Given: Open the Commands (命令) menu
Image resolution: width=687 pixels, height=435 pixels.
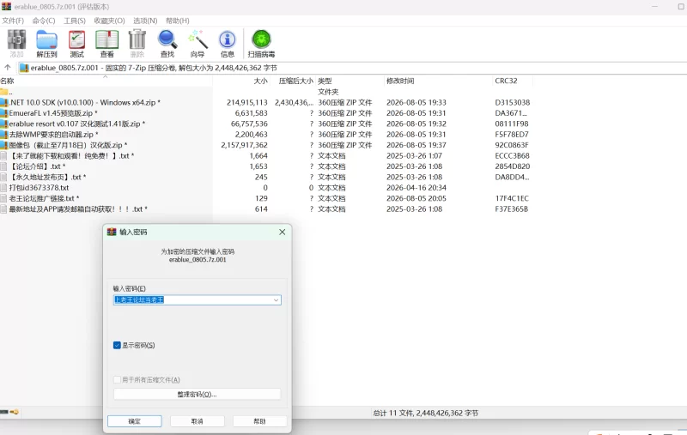Looking at the screenshot, I should 44,21.
